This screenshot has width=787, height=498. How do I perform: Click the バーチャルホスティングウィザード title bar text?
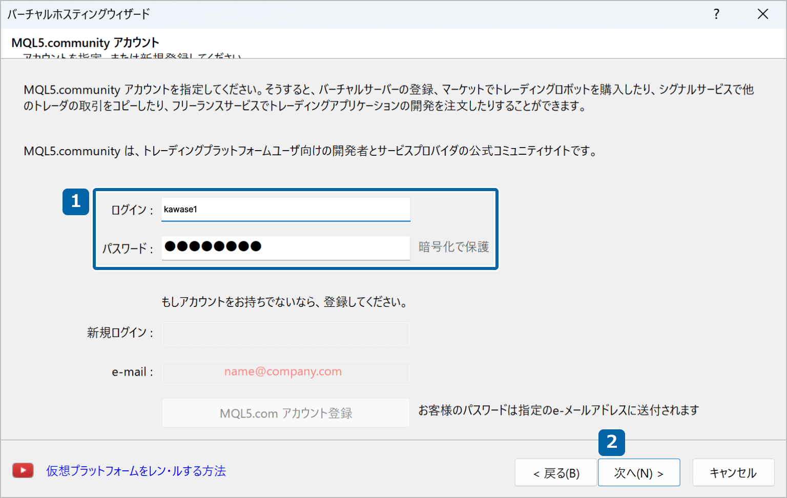pos(78,14)
